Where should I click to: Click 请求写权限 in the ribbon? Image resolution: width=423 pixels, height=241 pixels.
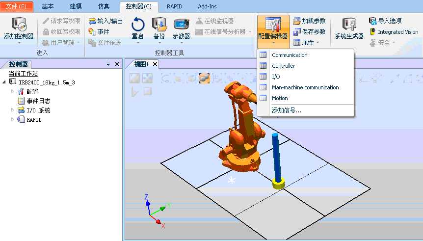(61, 21)
